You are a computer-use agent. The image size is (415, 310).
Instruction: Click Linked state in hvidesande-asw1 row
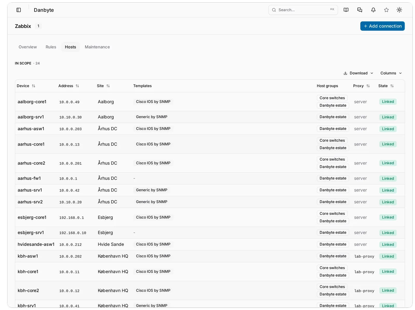click(388, 245)
